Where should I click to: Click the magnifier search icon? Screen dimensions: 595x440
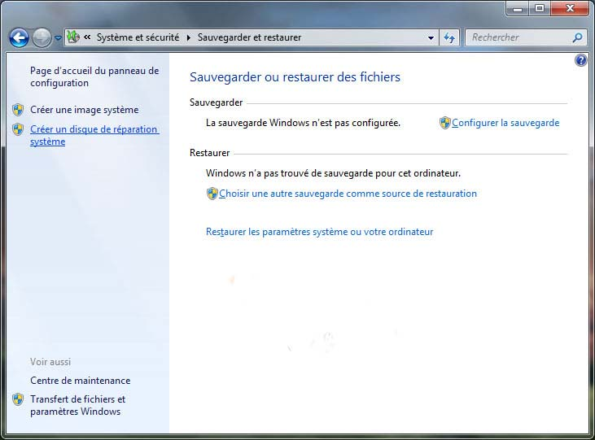pos(577,37)
